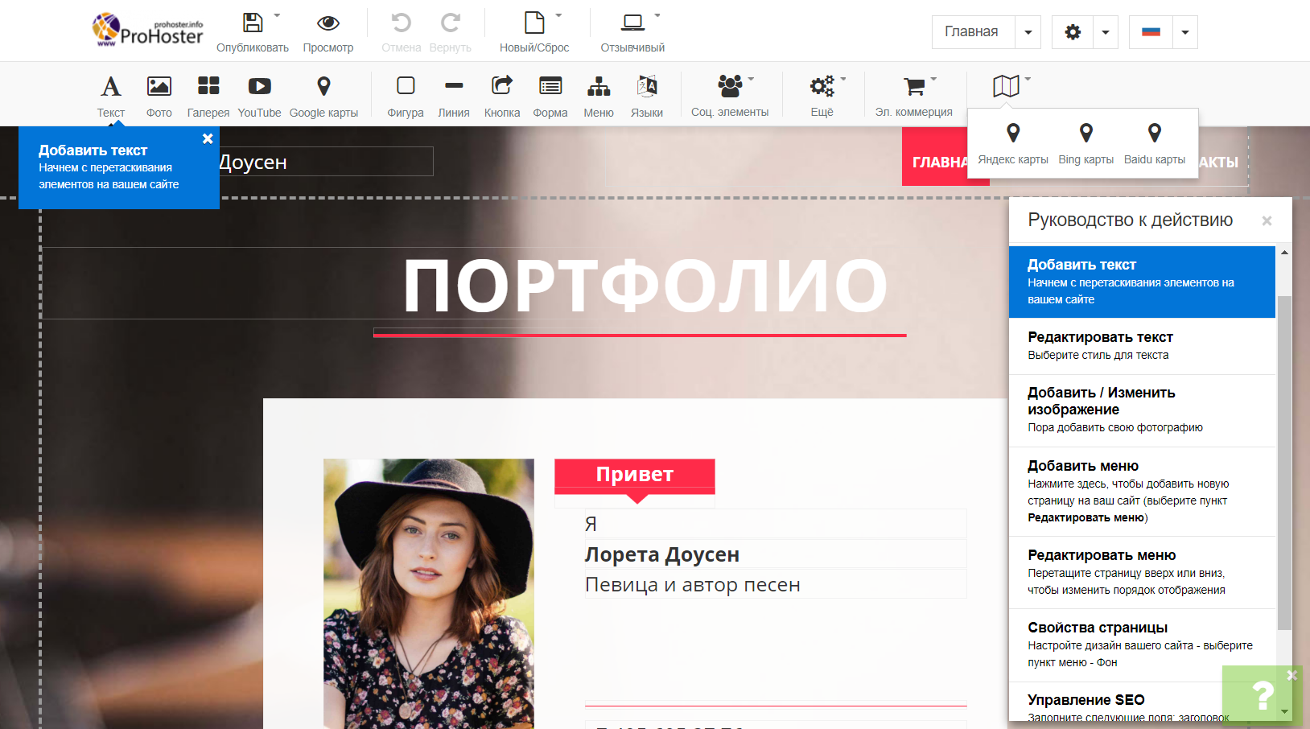
Task: Pick the Google Maps element
Action: pyautogui.click(x=323, y=87)
